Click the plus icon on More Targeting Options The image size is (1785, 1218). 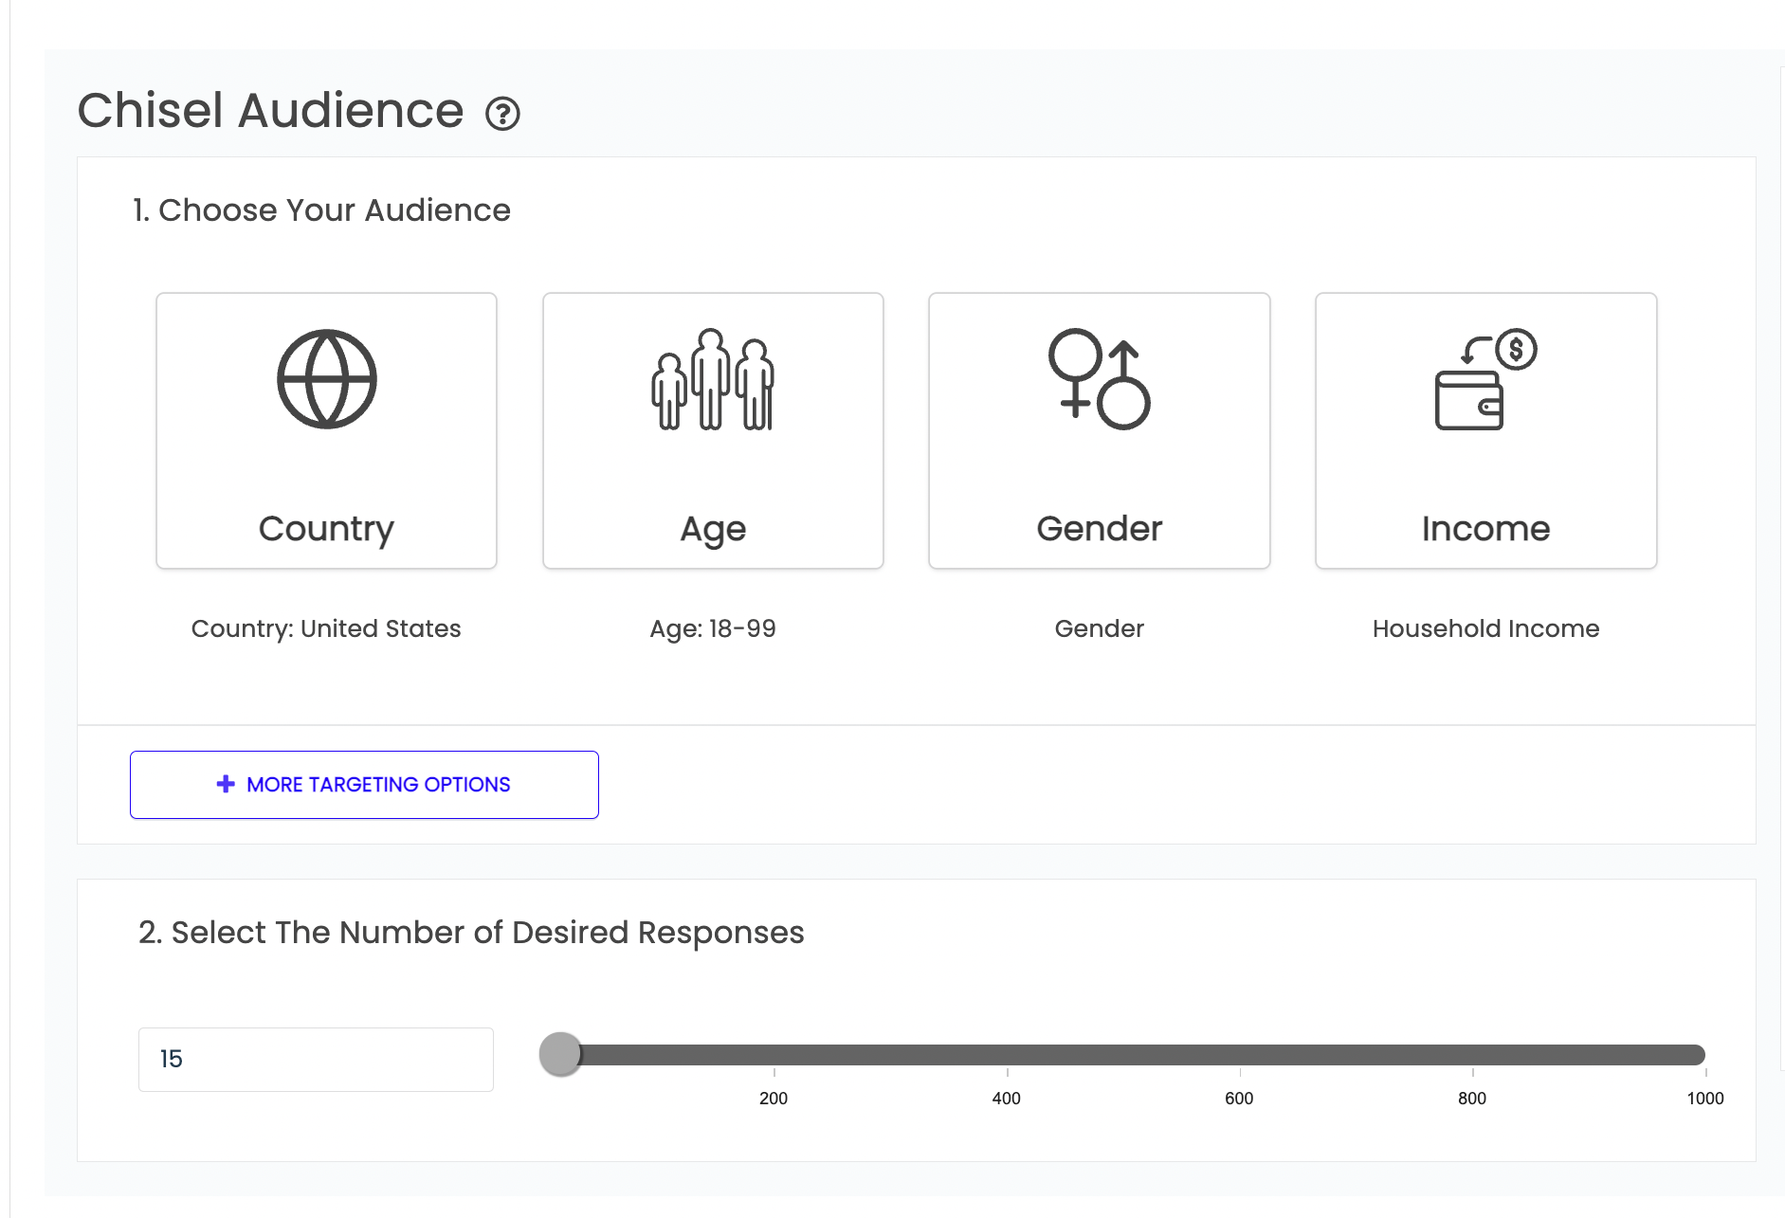click(225, 785)
